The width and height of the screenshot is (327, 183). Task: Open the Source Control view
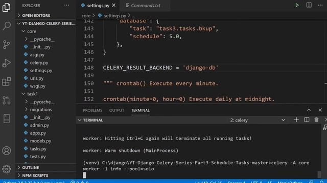click(7, 44)
